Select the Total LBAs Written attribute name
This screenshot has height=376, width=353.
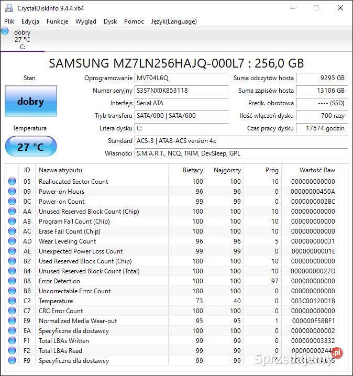(64, 341)
